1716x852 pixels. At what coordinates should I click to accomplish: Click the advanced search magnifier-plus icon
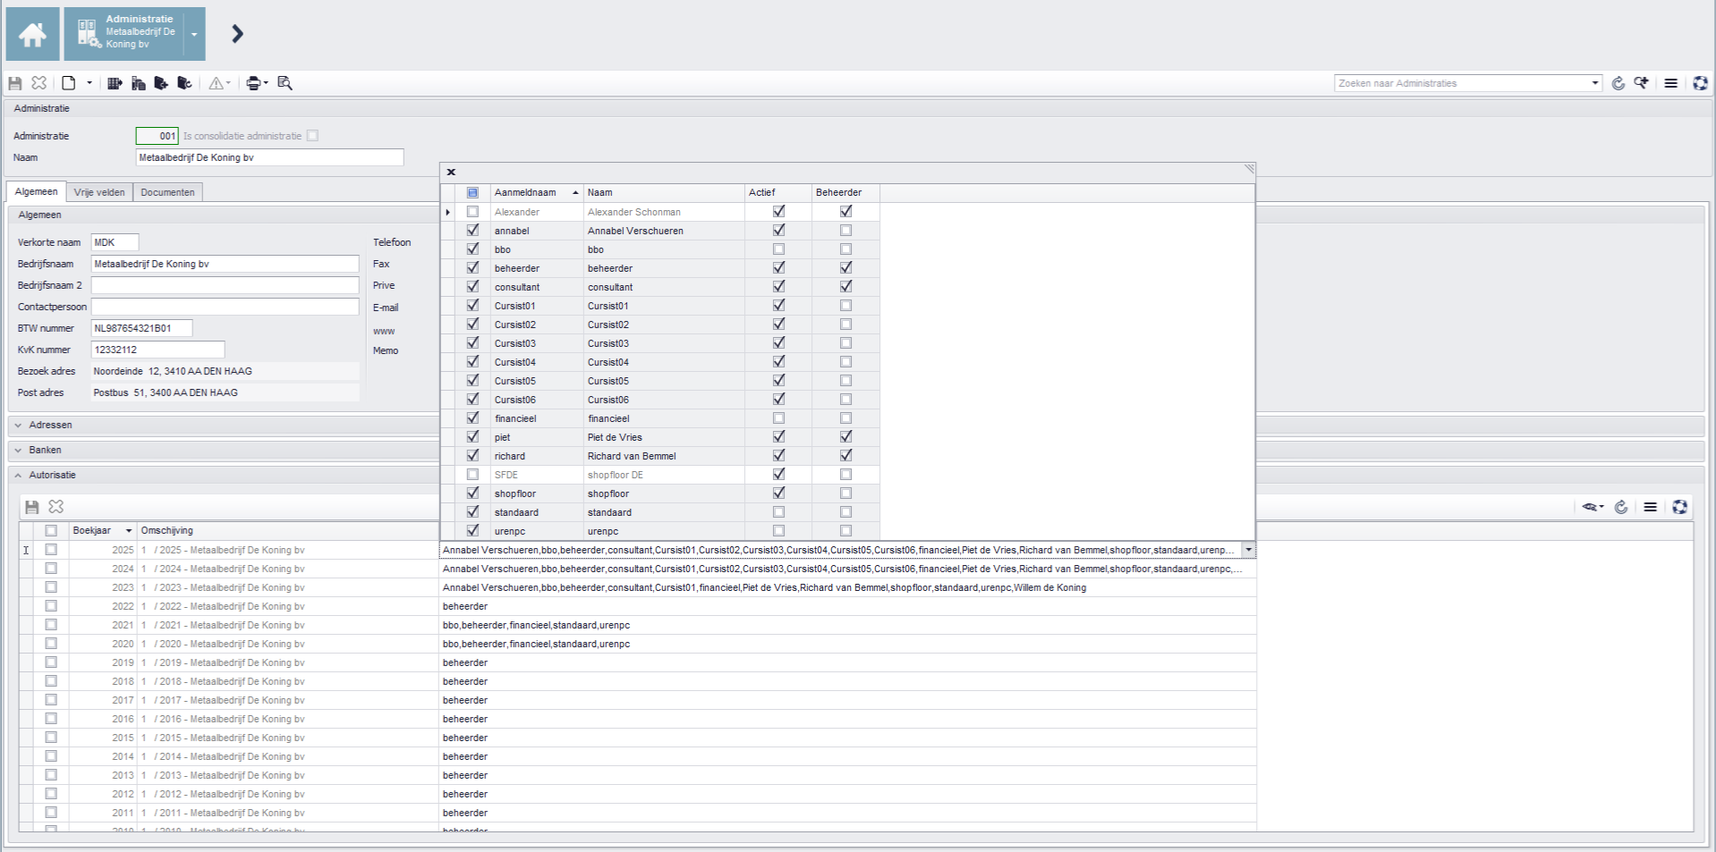(1641, 83)
